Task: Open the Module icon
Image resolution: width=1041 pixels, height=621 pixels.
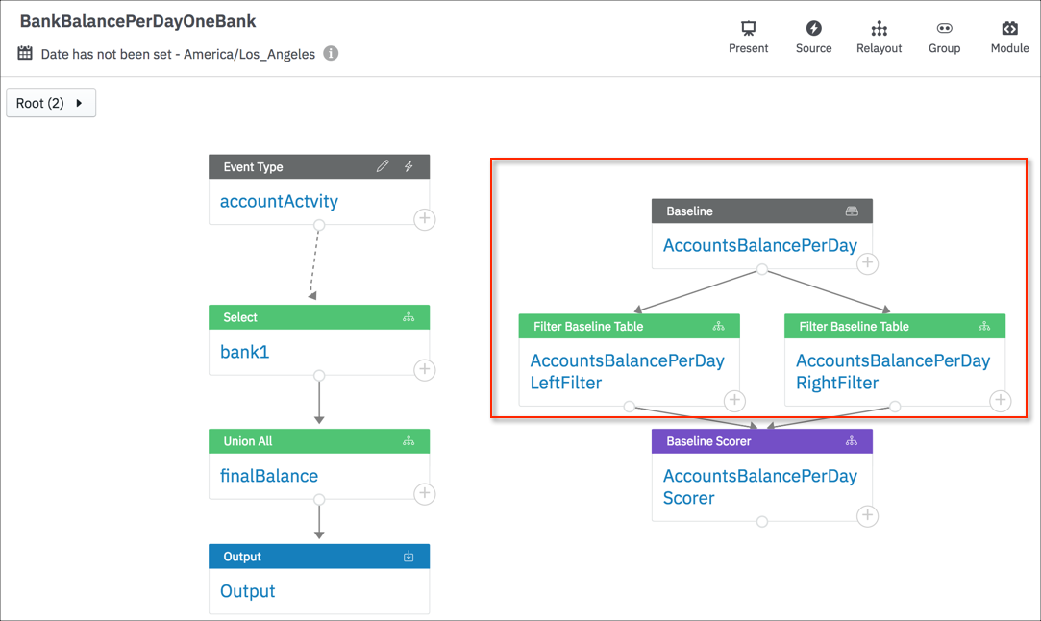Action: [x=1010, y=29]
